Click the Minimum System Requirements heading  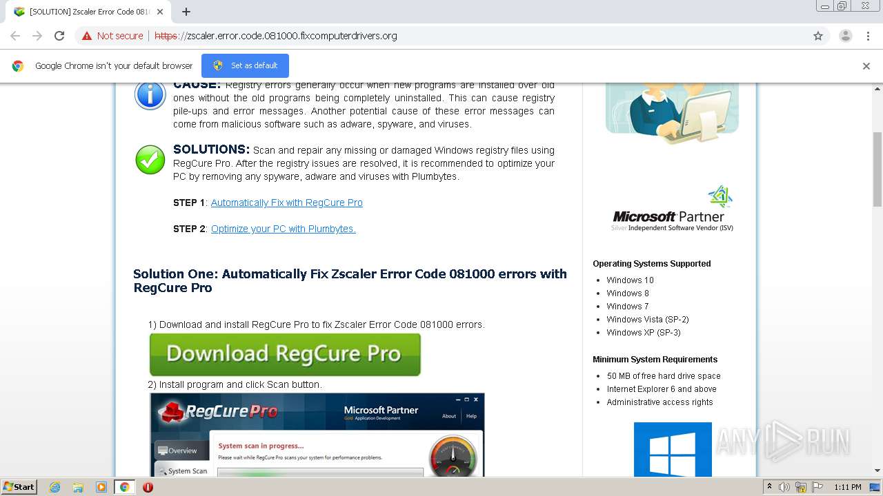click(655, 360)
